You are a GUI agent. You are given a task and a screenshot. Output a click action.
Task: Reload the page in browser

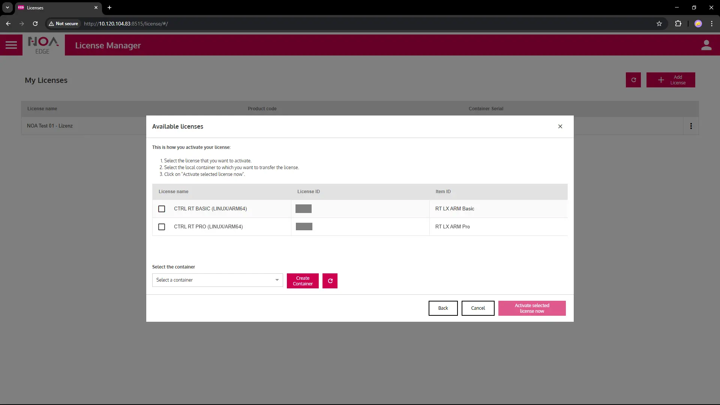35,24
